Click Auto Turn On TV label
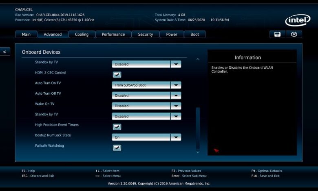 point(48,83)
